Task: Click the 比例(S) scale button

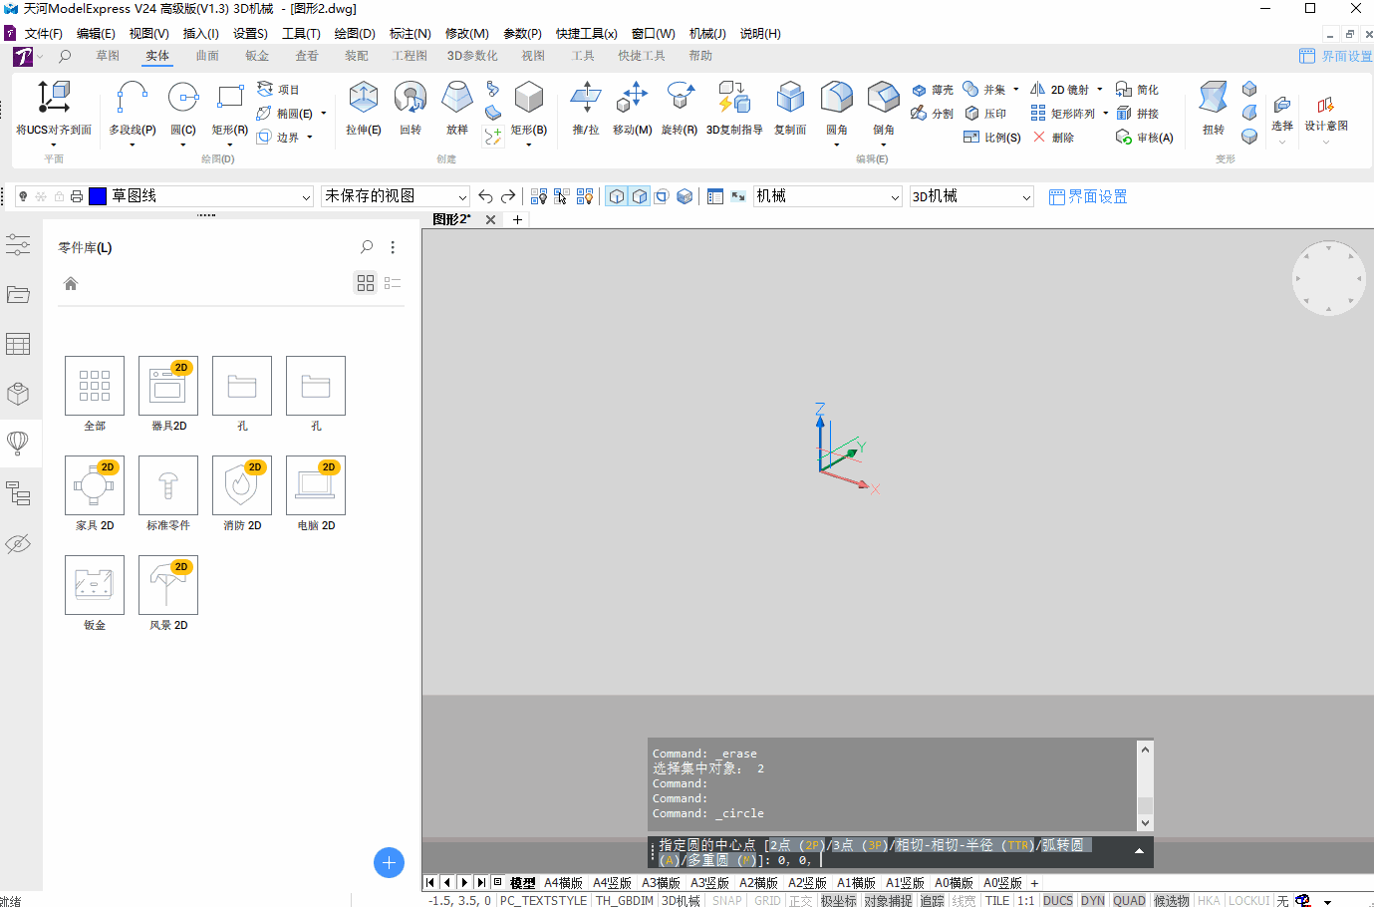Action: click(992, 138)
